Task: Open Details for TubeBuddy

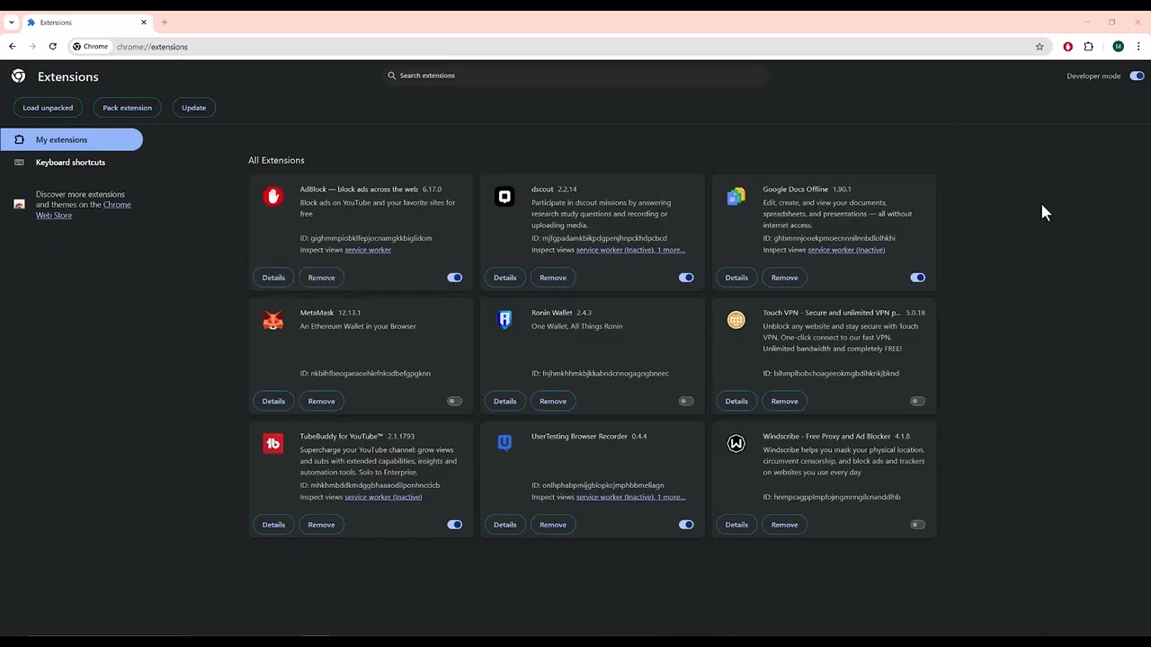Action: tap(273, 525)
